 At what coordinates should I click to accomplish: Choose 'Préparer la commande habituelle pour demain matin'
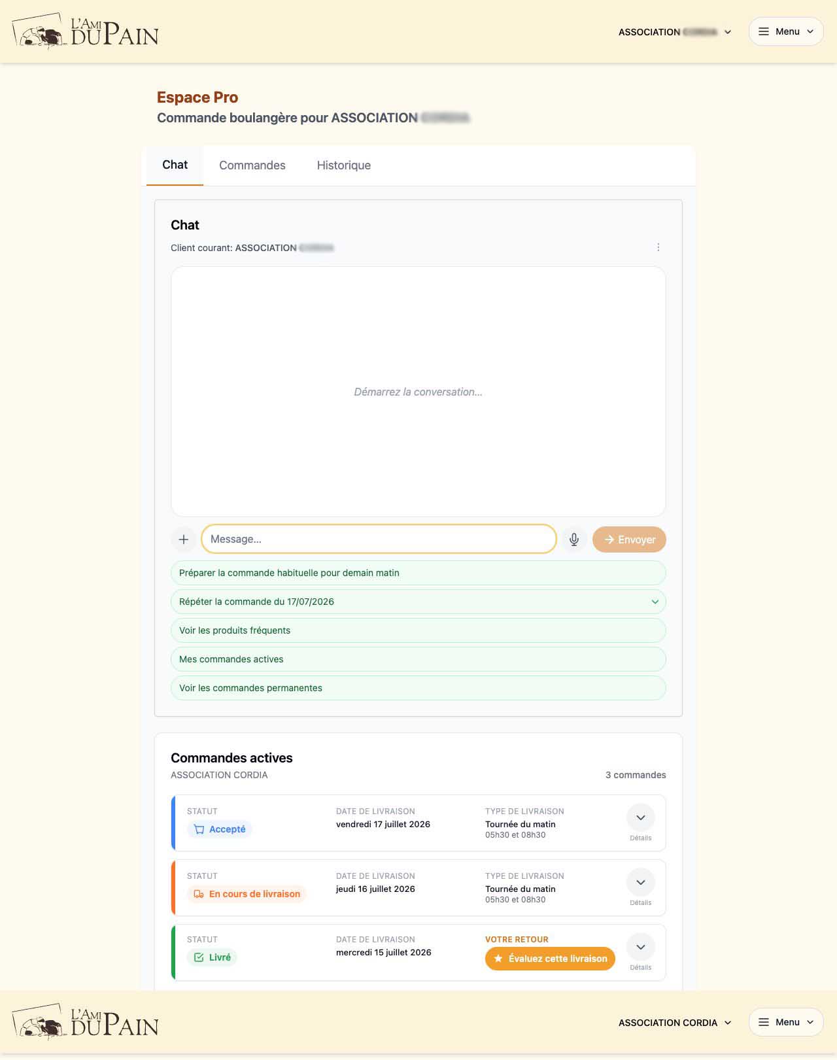[418, 573]
